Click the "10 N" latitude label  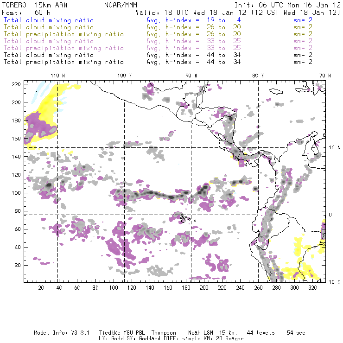coord(335,148)
